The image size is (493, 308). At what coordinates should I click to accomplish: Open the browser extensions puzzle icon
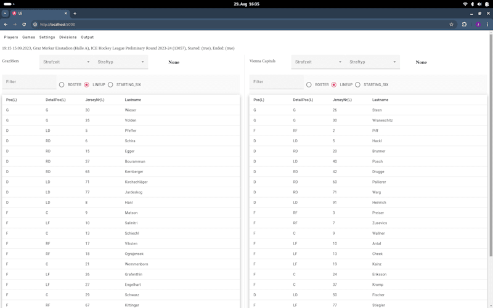pos(464,24)
